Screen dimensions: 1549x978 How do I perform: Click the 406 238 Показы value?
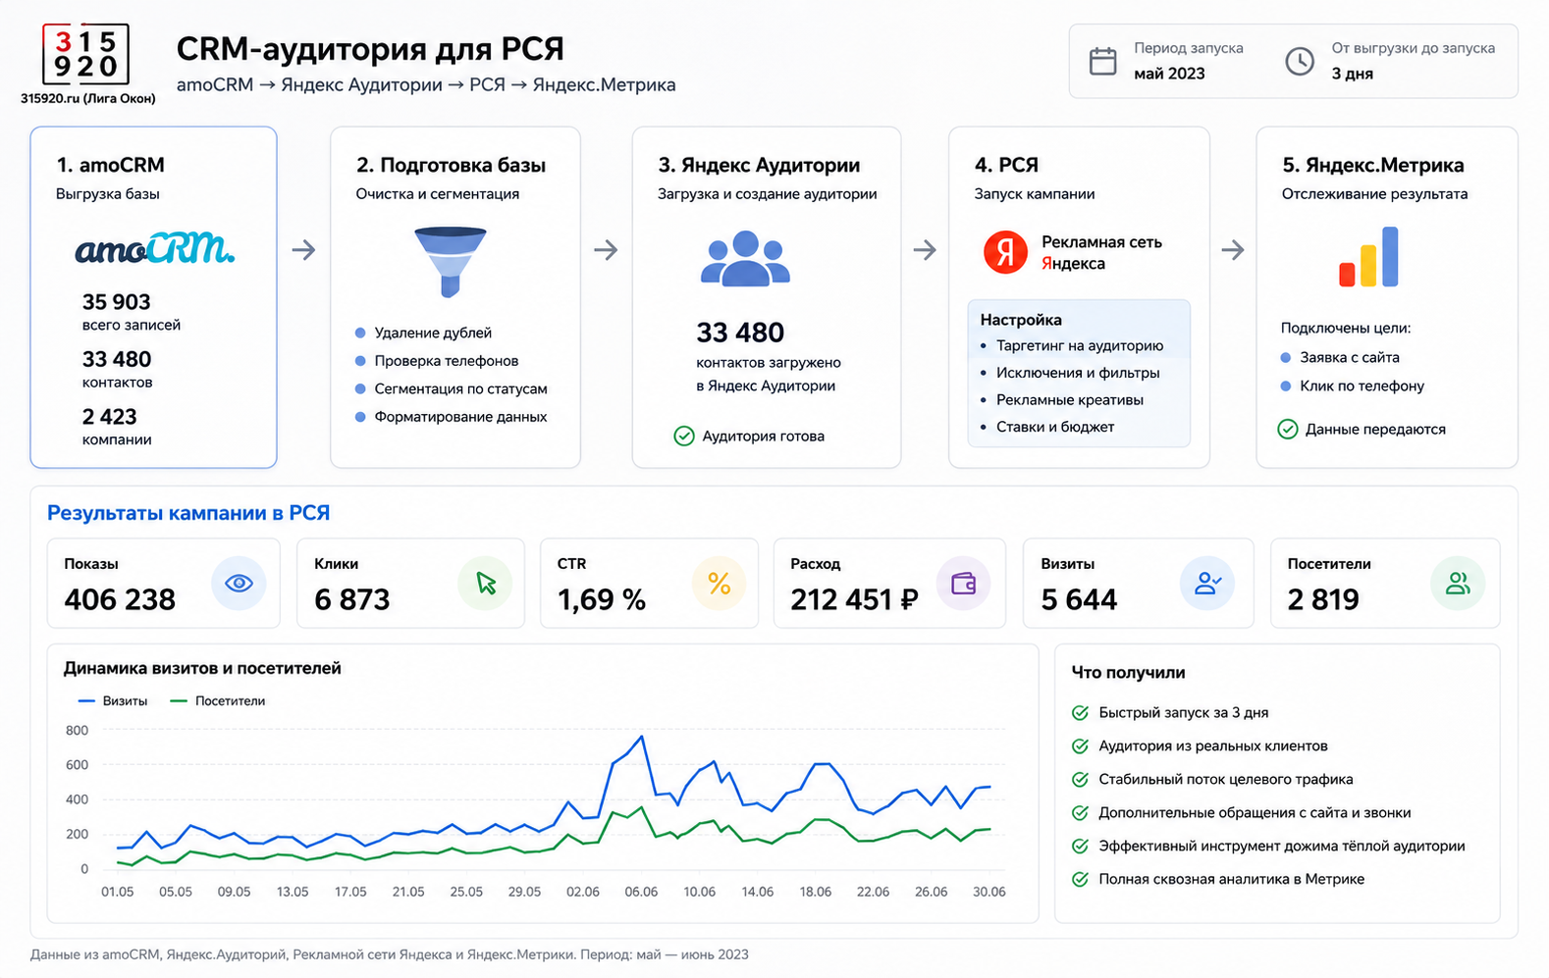click(120, 599)
